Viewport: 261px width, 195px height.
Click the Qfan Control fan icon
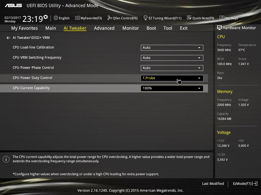pos(110,18)
